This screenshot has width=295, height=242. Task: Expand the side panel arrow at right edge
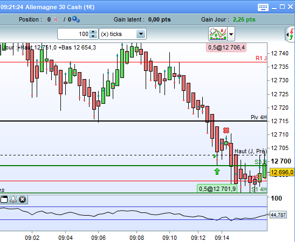290,34
